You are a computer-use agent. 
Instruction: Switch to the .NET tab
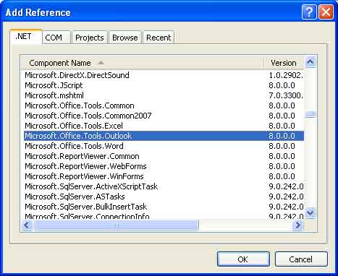point(26,37)
